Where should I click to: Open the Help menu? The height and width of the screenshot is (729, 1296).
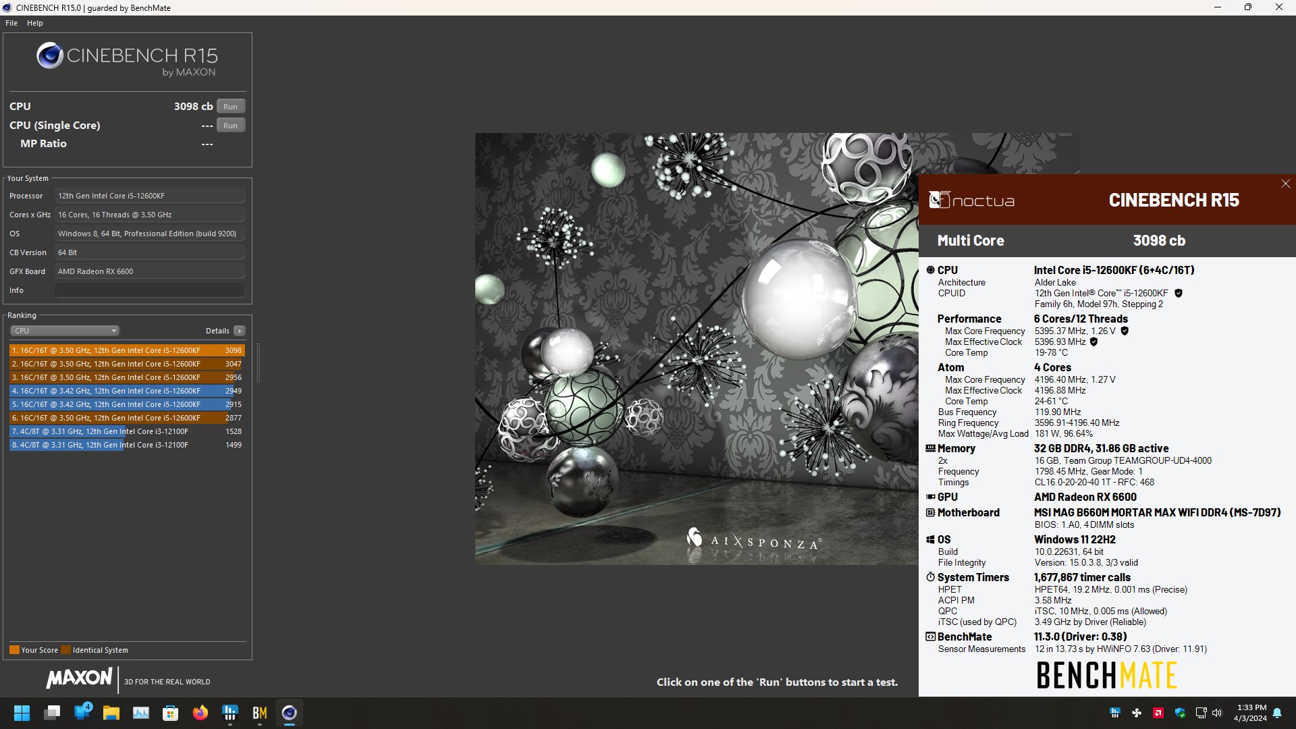[35, 23]
